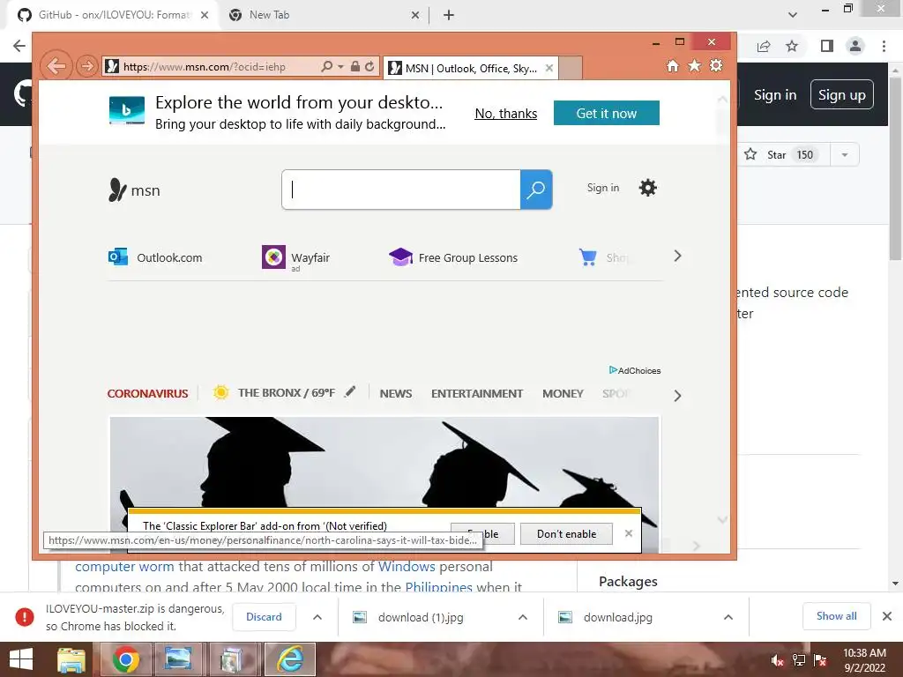This screenshot has height=677, width=903.
Task: Open the GitHub Star lists dropdown arrow
Action: (x=844, y=155)
